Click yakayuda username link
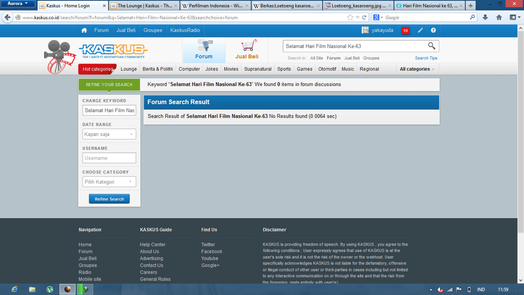This screenshot has height=295, width=524. [382, 30]
